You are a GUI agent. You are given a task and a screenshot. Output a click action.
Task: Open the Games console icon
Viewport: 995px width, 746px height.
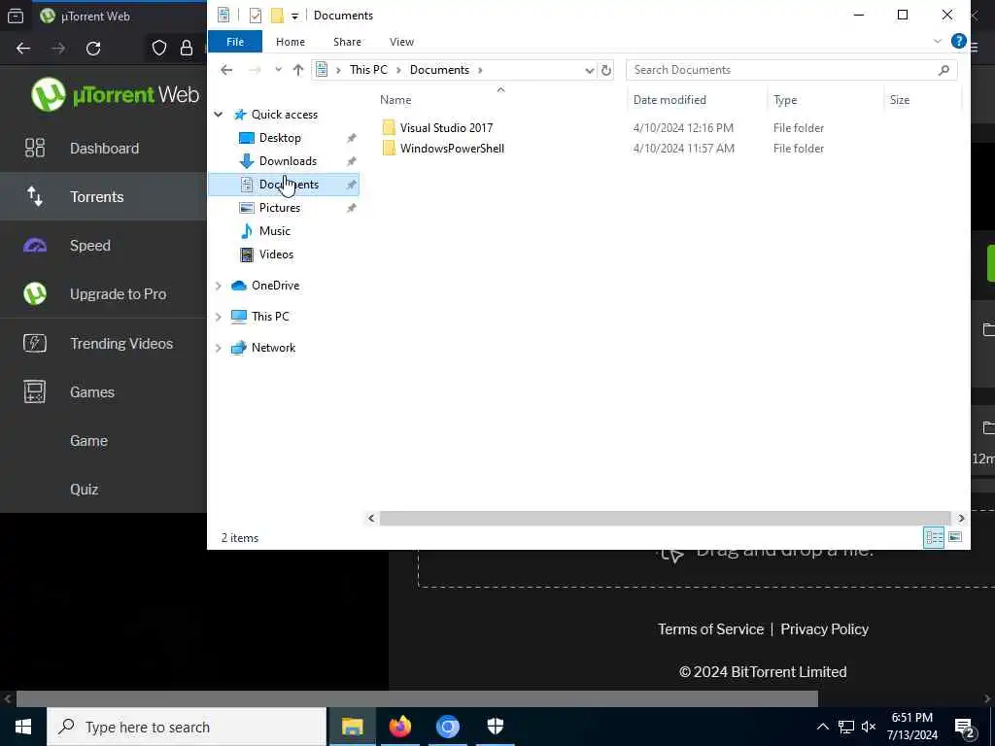click(x=35, y=391)
